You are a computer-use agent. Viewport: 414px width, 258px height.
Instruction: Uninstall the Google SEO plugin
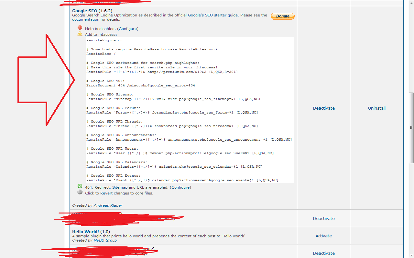pos(377,108)
